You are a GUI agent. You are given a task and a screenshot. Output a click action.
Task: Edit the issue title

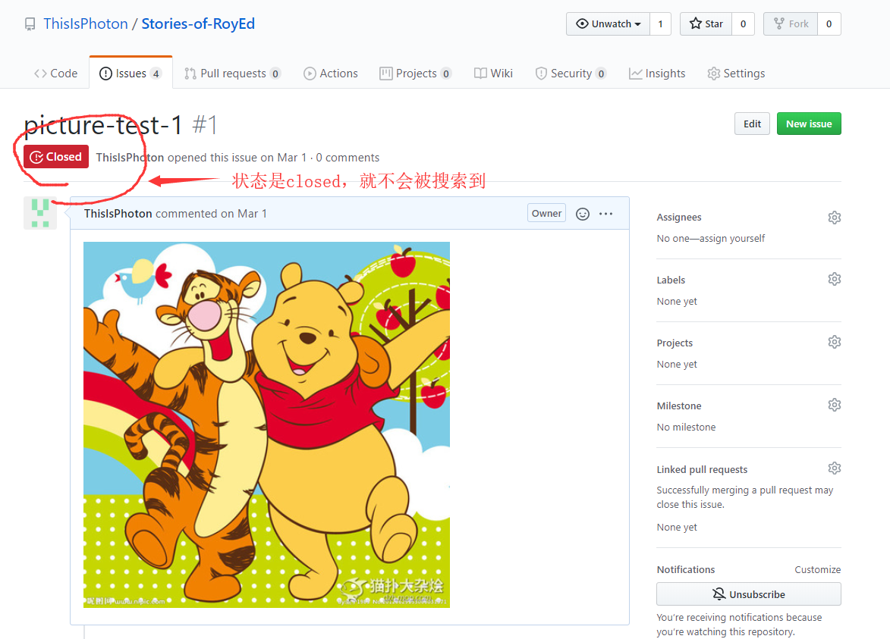[752, 124]
